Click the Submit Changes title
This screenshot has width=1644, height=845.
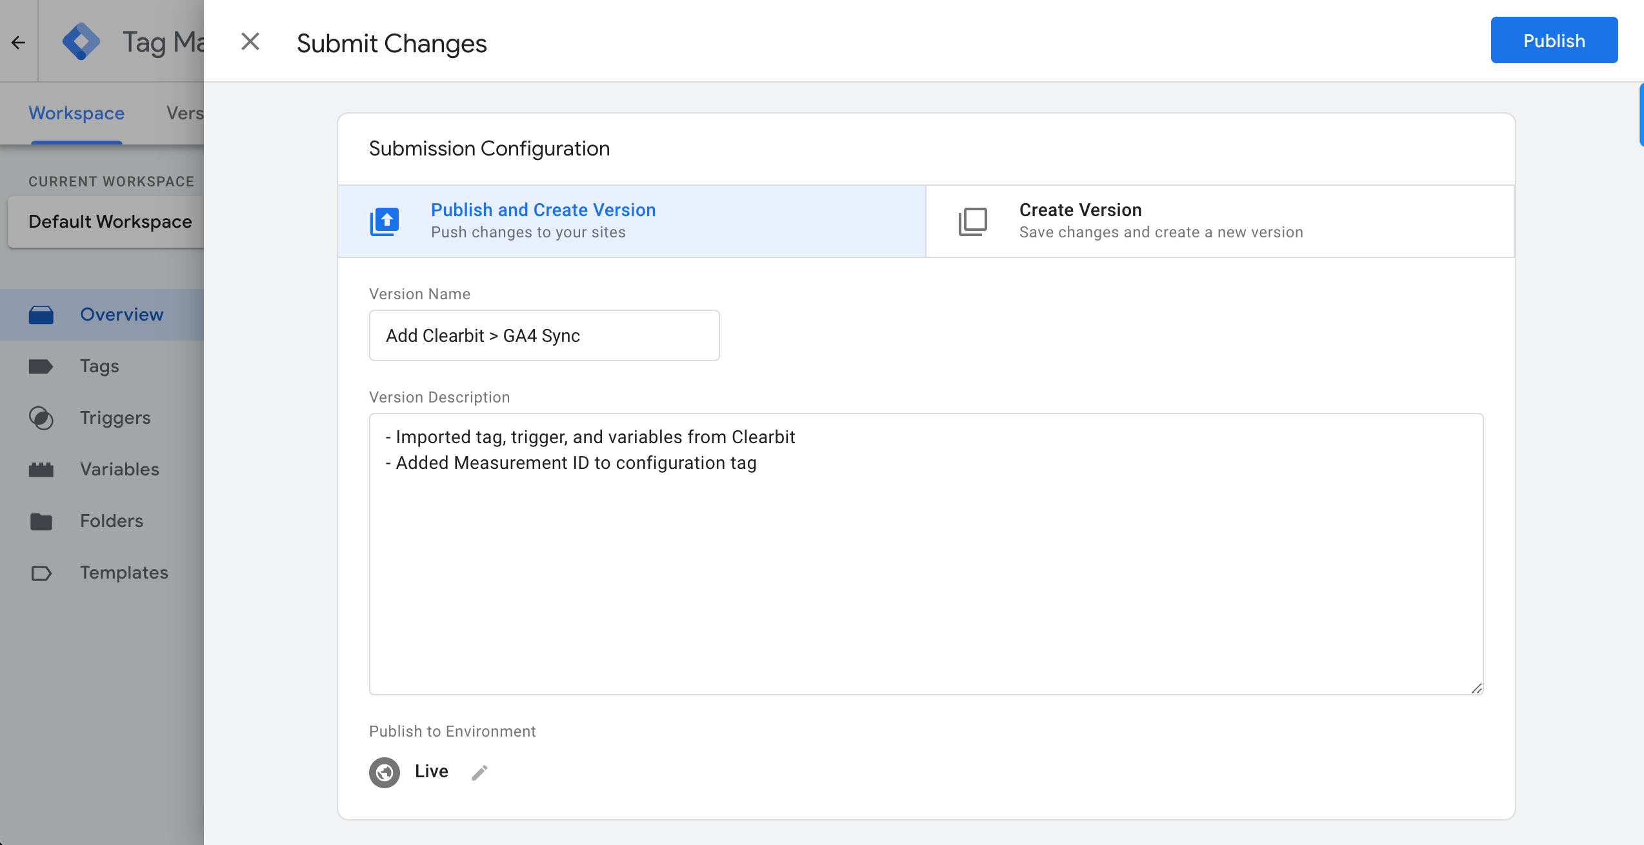click(392, 44)
